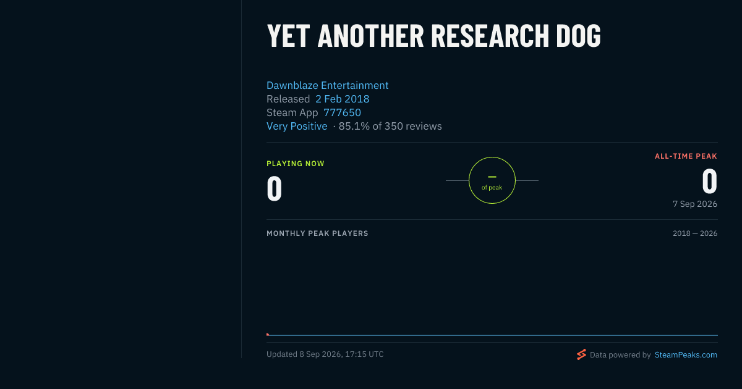742x389 pixels.
Task: Click the 2018 — 2026 range label
Action: [695, 233]
